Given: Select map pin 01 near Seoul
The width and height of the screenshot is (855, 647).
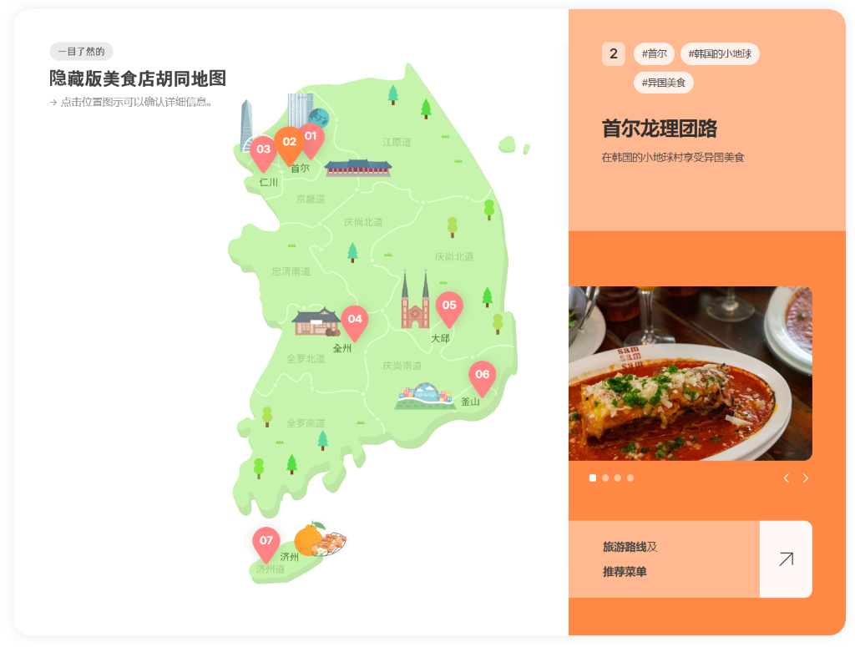Looking at the screenshot, I should tap(312, 139).
